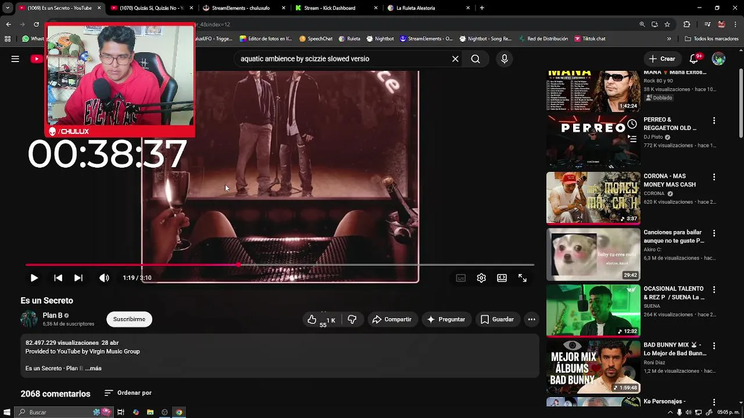Viewport: 744px width, 418px height.
Task: Open options for Canciones para bailar video
Action: tap(714, 233)
